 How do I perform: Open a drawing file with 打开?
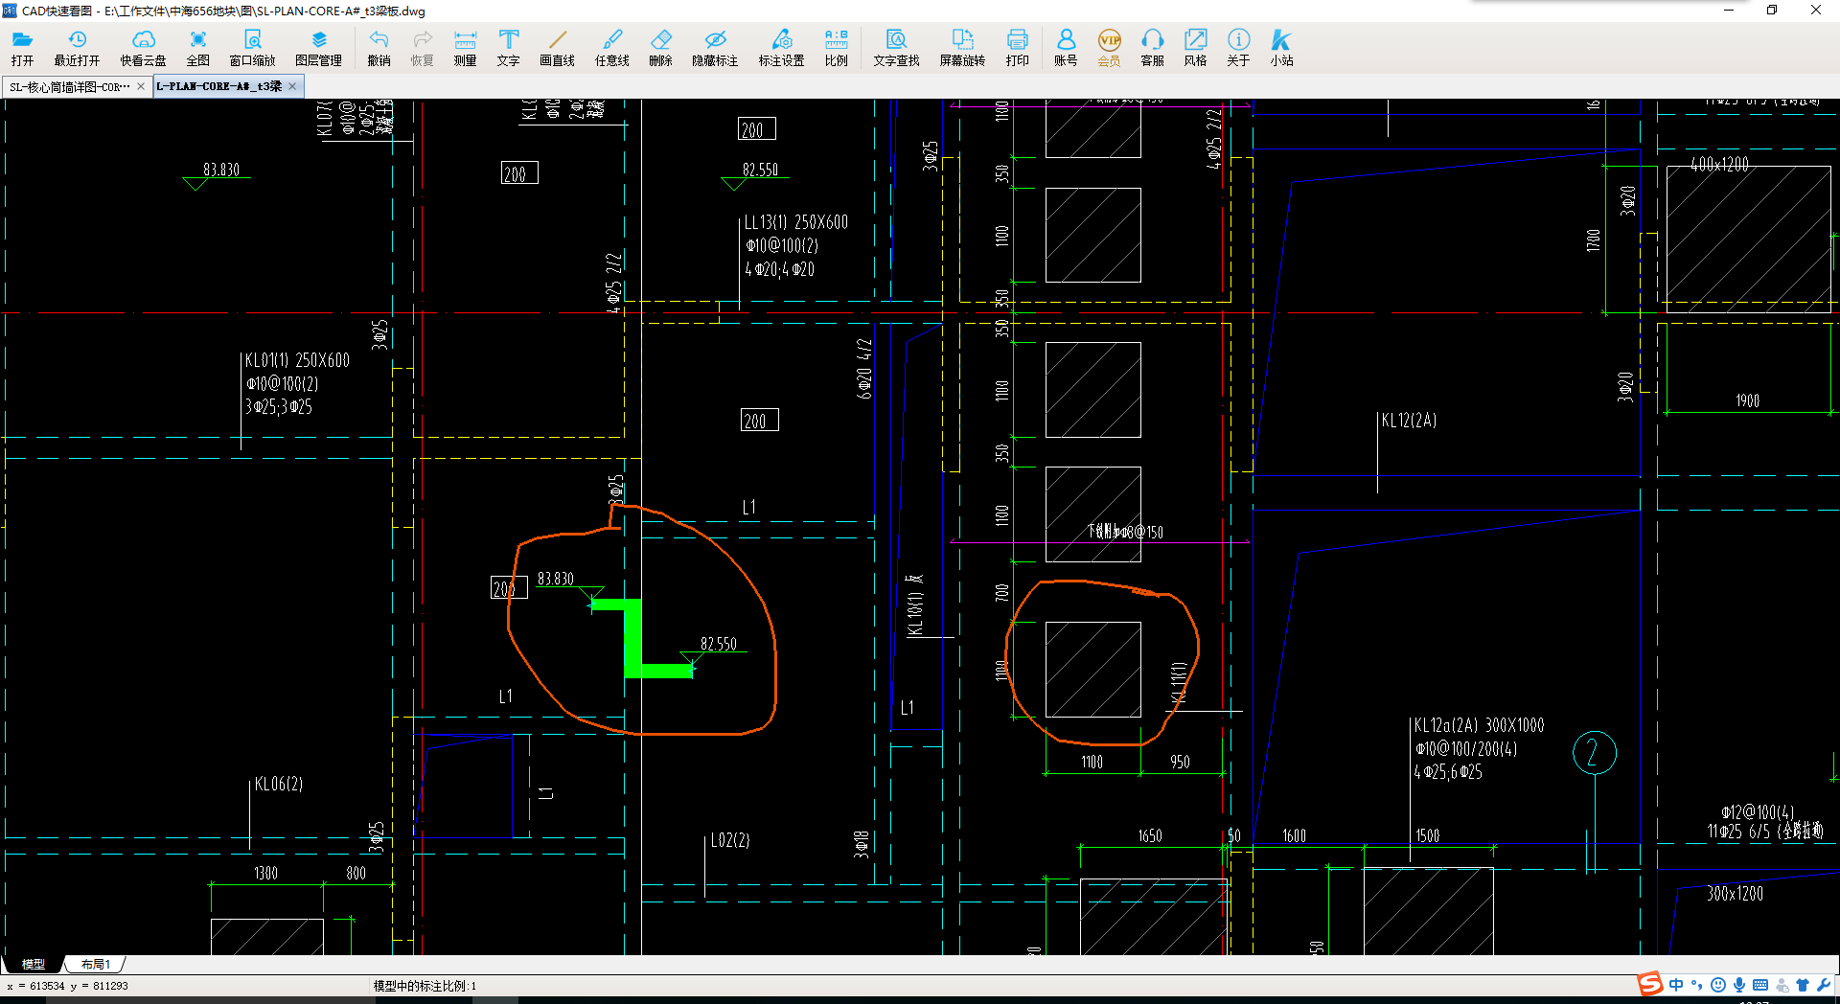[x=22, y=47]
